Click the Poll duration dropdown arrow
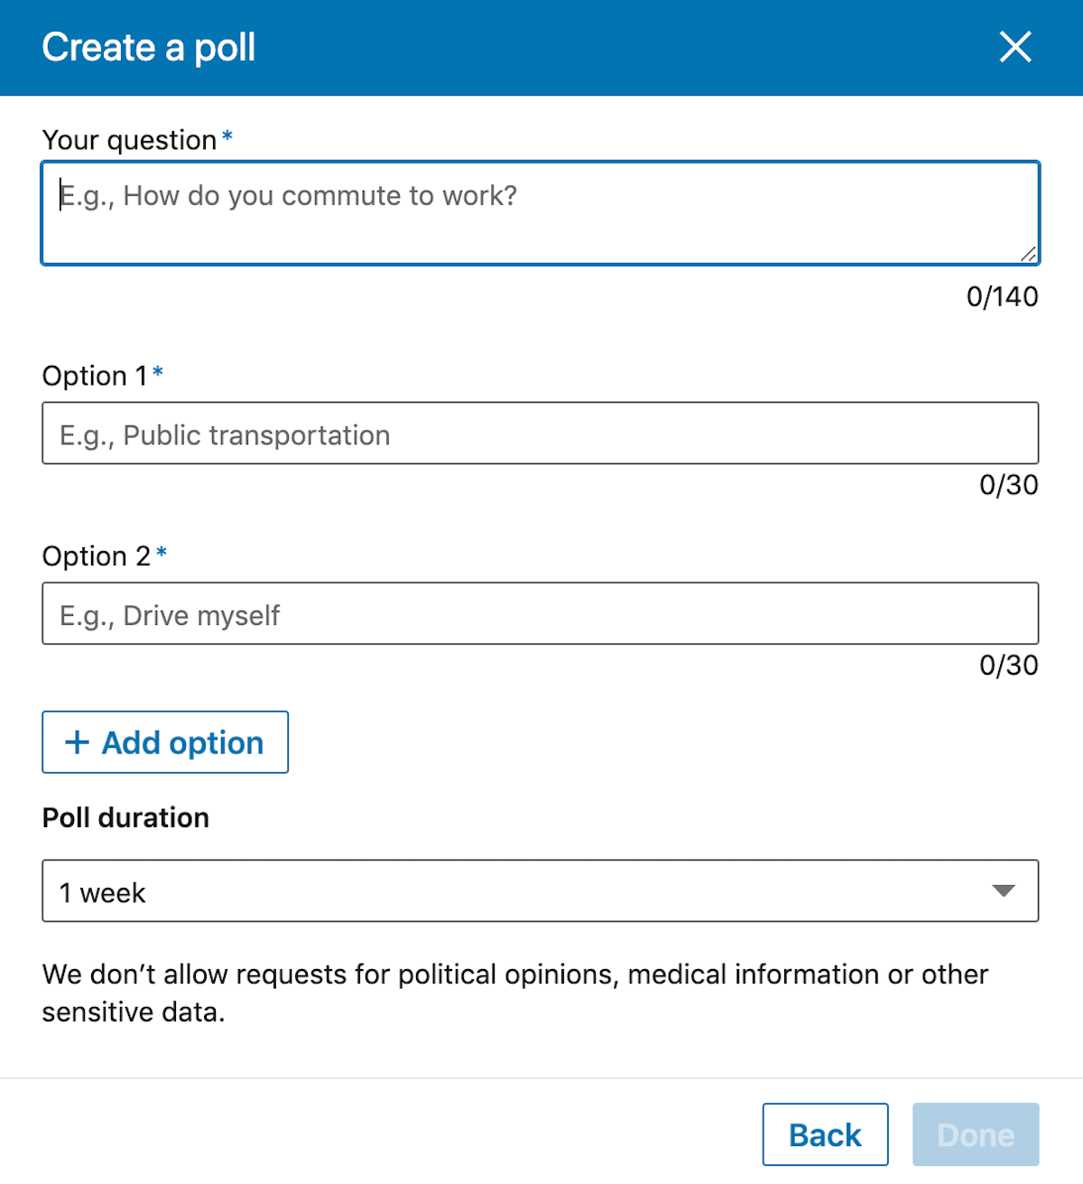 1004,891
